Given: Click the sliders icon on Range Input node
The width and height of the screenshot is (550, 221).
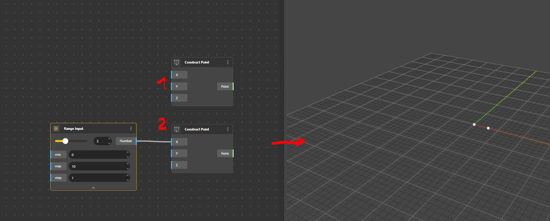Looking at the screenshot, I should tap(56, 129).
